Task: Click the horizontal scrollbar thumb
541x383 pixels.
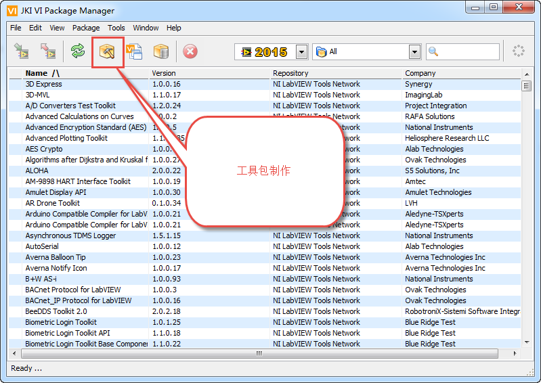Action: coord(259,353)
